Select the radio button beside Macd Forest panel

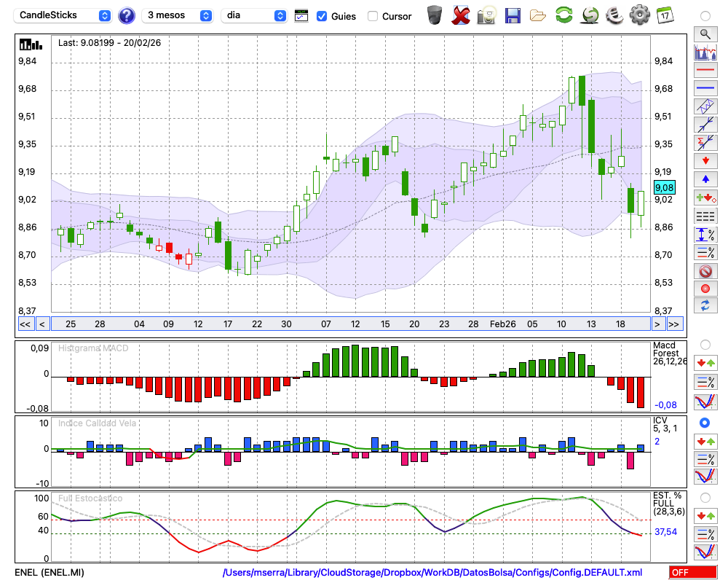tap(705, 344)
